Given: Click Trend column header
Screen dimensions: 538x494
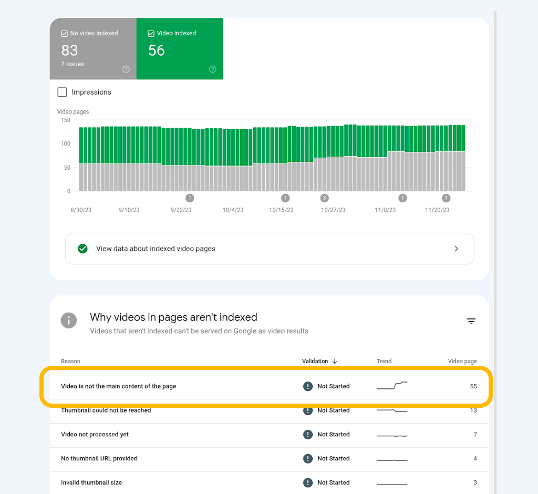Looking at the screenshot, I should click(384, 361).
